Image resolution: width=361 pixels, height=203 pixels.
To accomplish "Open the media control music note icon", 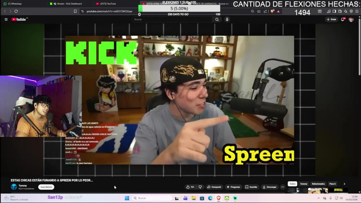I will pos(329,11).
